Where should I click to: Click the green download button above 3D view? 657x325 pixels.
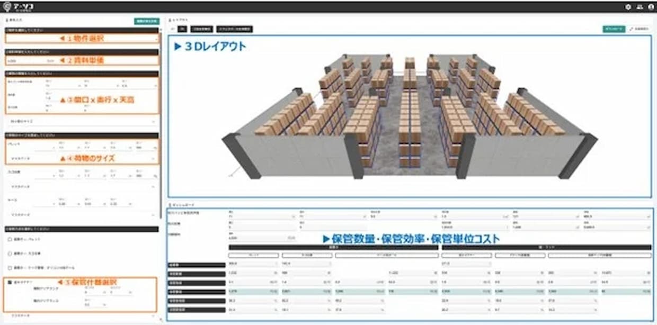[614, 29]
